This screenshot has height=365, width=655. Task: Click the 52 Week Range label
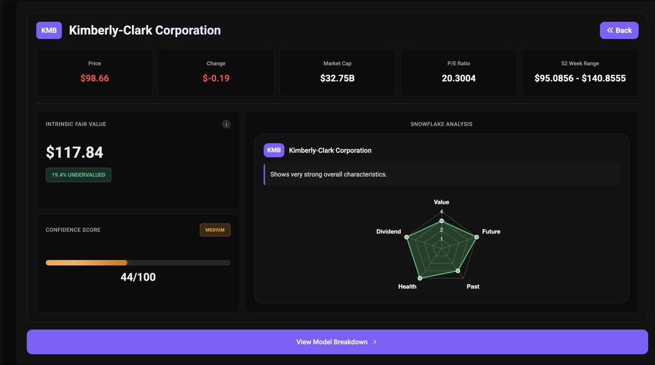[x=580, y=63]
